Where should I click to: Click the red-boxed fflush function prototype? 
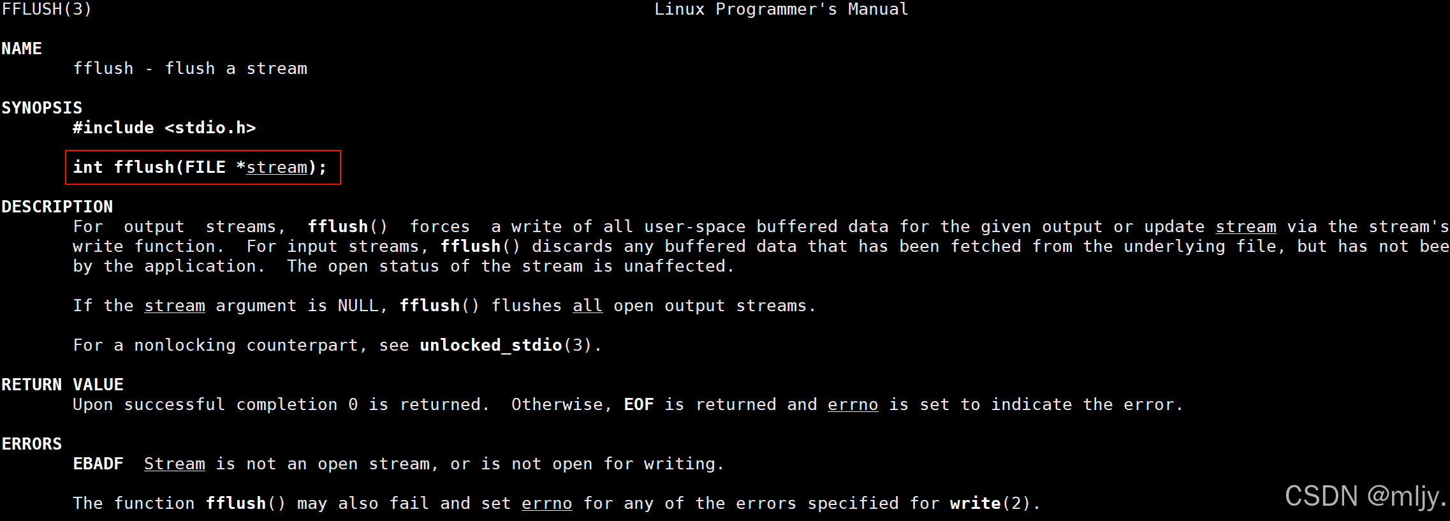203,167
